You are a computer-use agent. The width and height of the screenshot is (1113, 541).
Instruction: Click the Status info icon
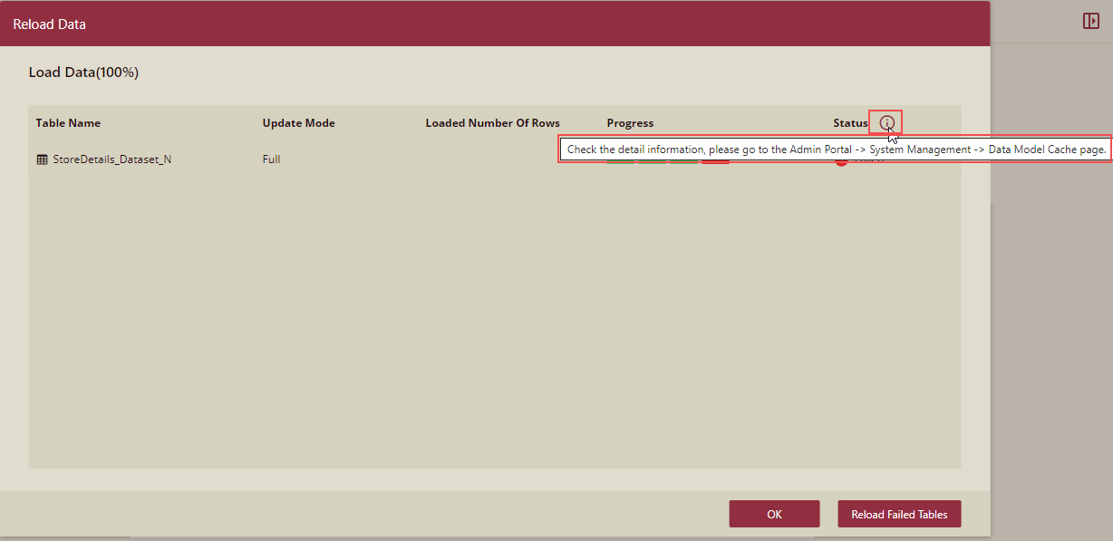886,123
